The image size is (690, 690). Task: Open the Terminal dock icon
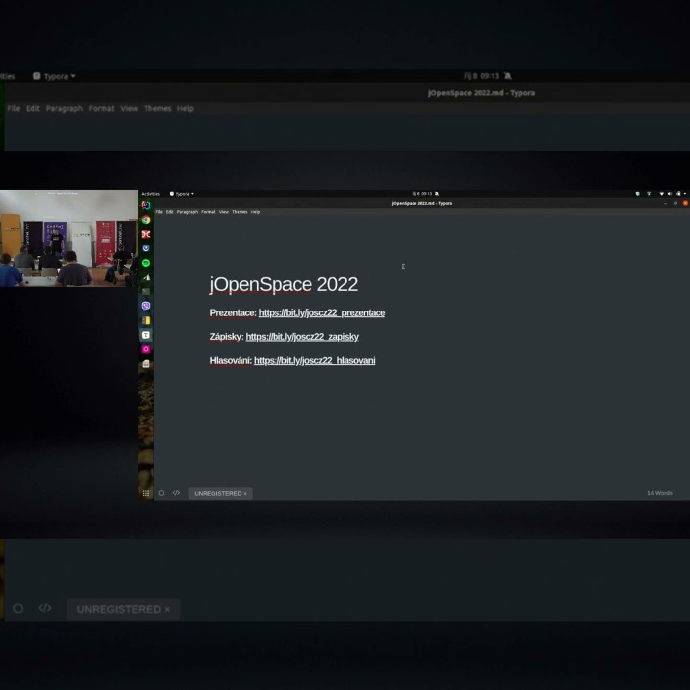[146, 291]
